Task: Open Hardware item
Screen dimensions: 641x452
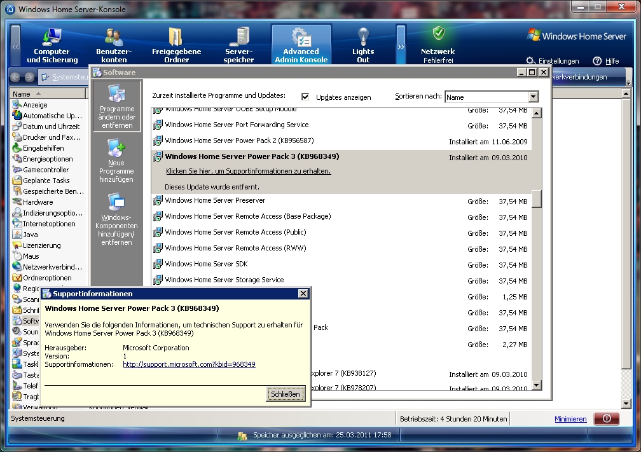Action: [x=32, y=202]
